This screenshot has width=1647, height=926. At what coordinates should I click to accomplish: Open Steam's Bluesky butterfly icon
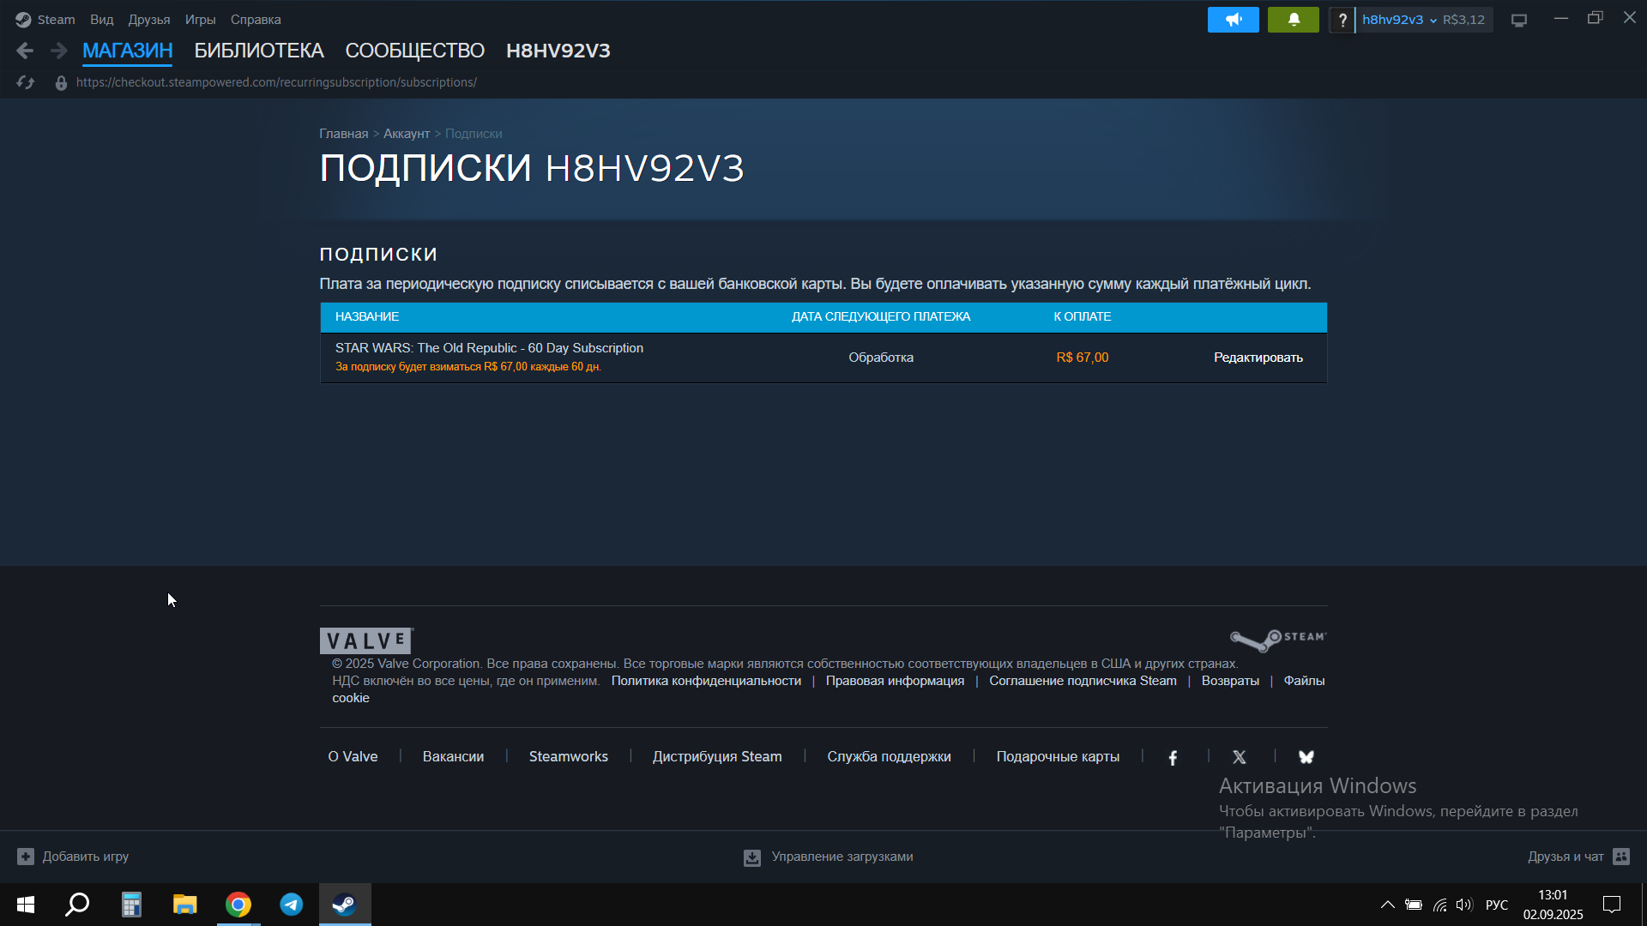click(x=1306, y=757)
